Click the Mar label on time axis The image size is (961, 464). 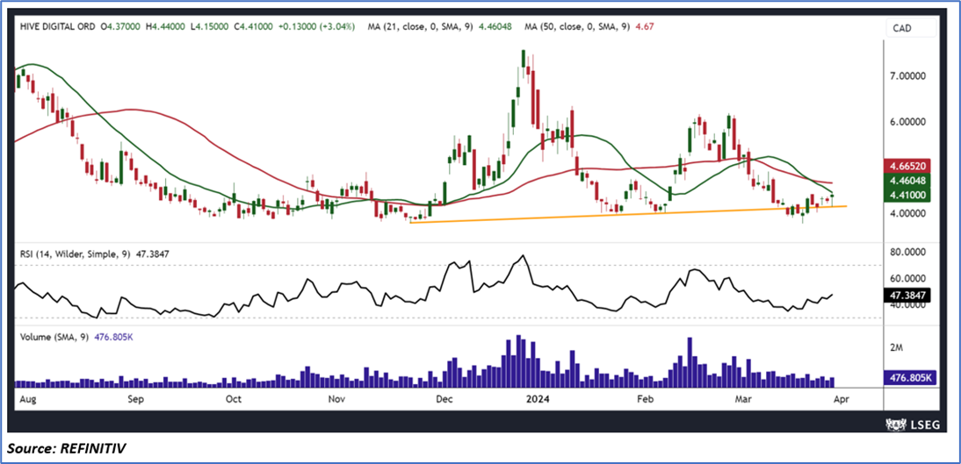(743, 399)
